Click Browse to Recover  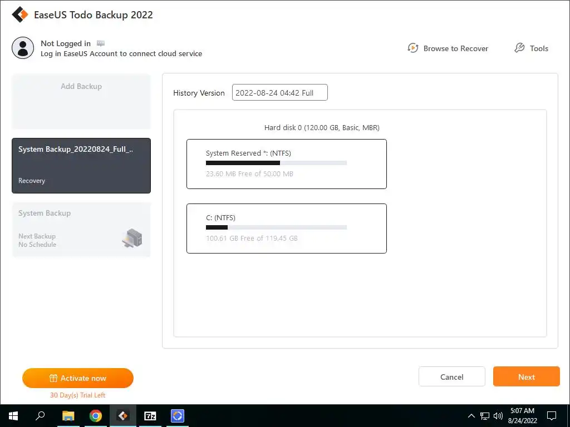448,48
